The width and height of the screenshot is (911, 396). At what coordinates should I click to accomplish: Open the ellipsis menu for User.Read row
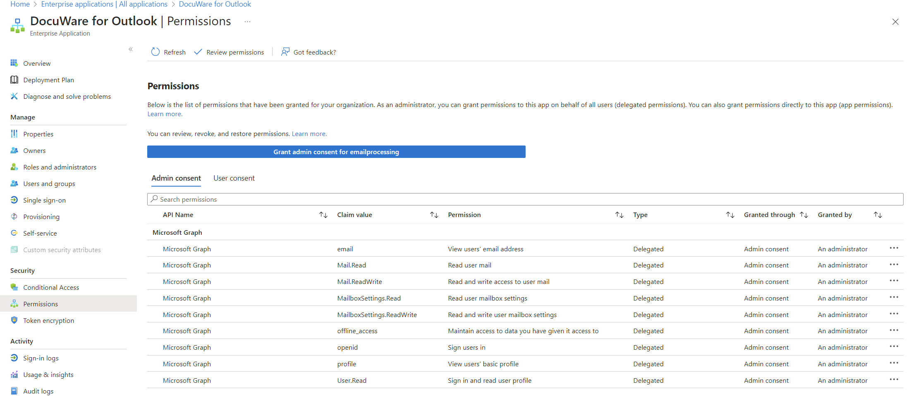coord(894,379)
